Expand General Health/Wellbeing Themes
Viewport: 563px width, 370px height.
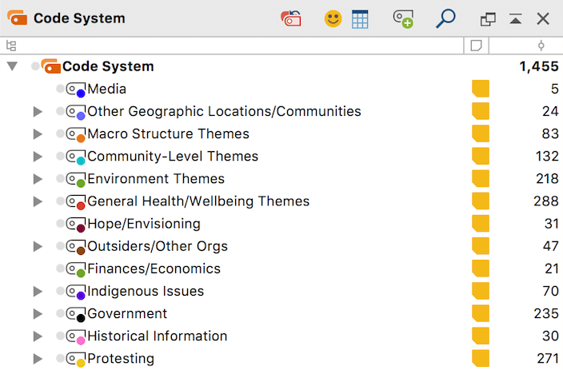point(38,201)
